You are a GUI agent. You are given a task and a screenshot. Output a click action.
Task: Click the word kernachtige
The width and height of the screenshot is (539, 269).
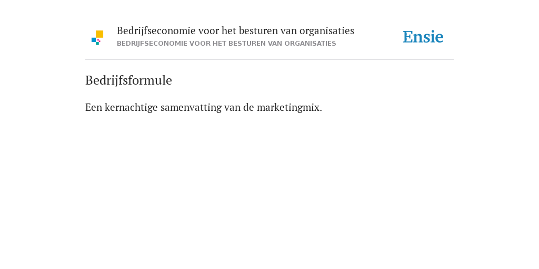coord(131,107)
